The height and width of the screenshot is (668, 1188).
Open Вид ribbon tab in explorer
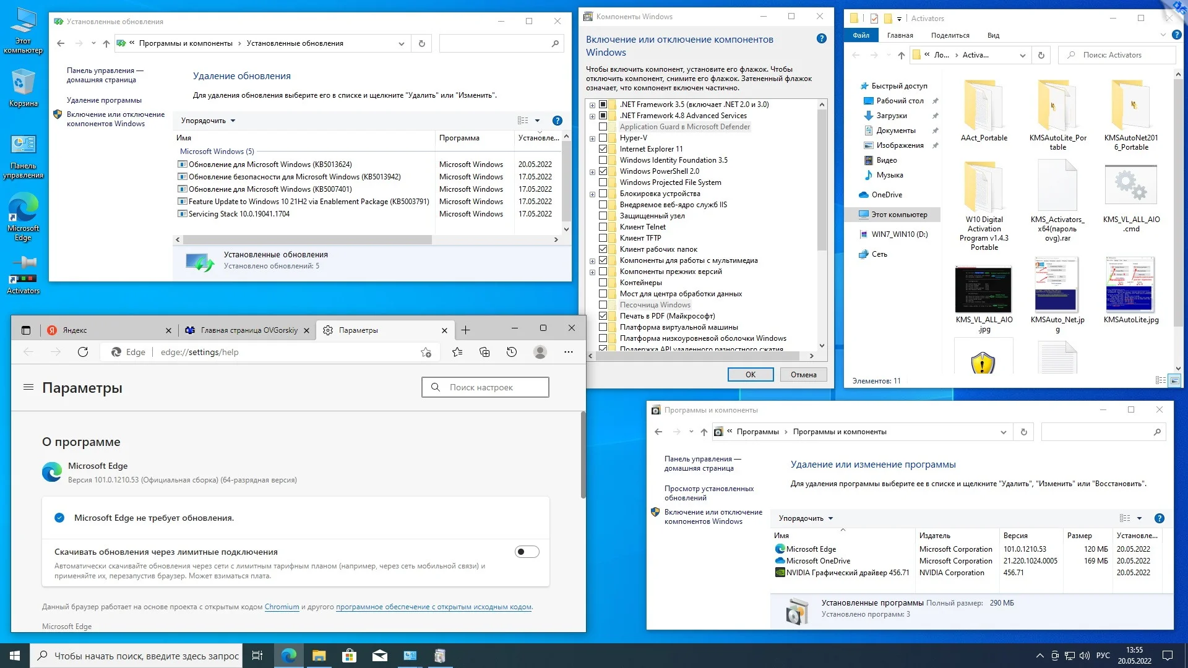(x=993, y=35)
